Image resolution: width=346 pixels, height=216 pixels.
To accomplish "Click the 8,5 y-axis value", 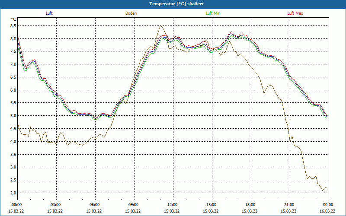I will [x=13, y=26].
